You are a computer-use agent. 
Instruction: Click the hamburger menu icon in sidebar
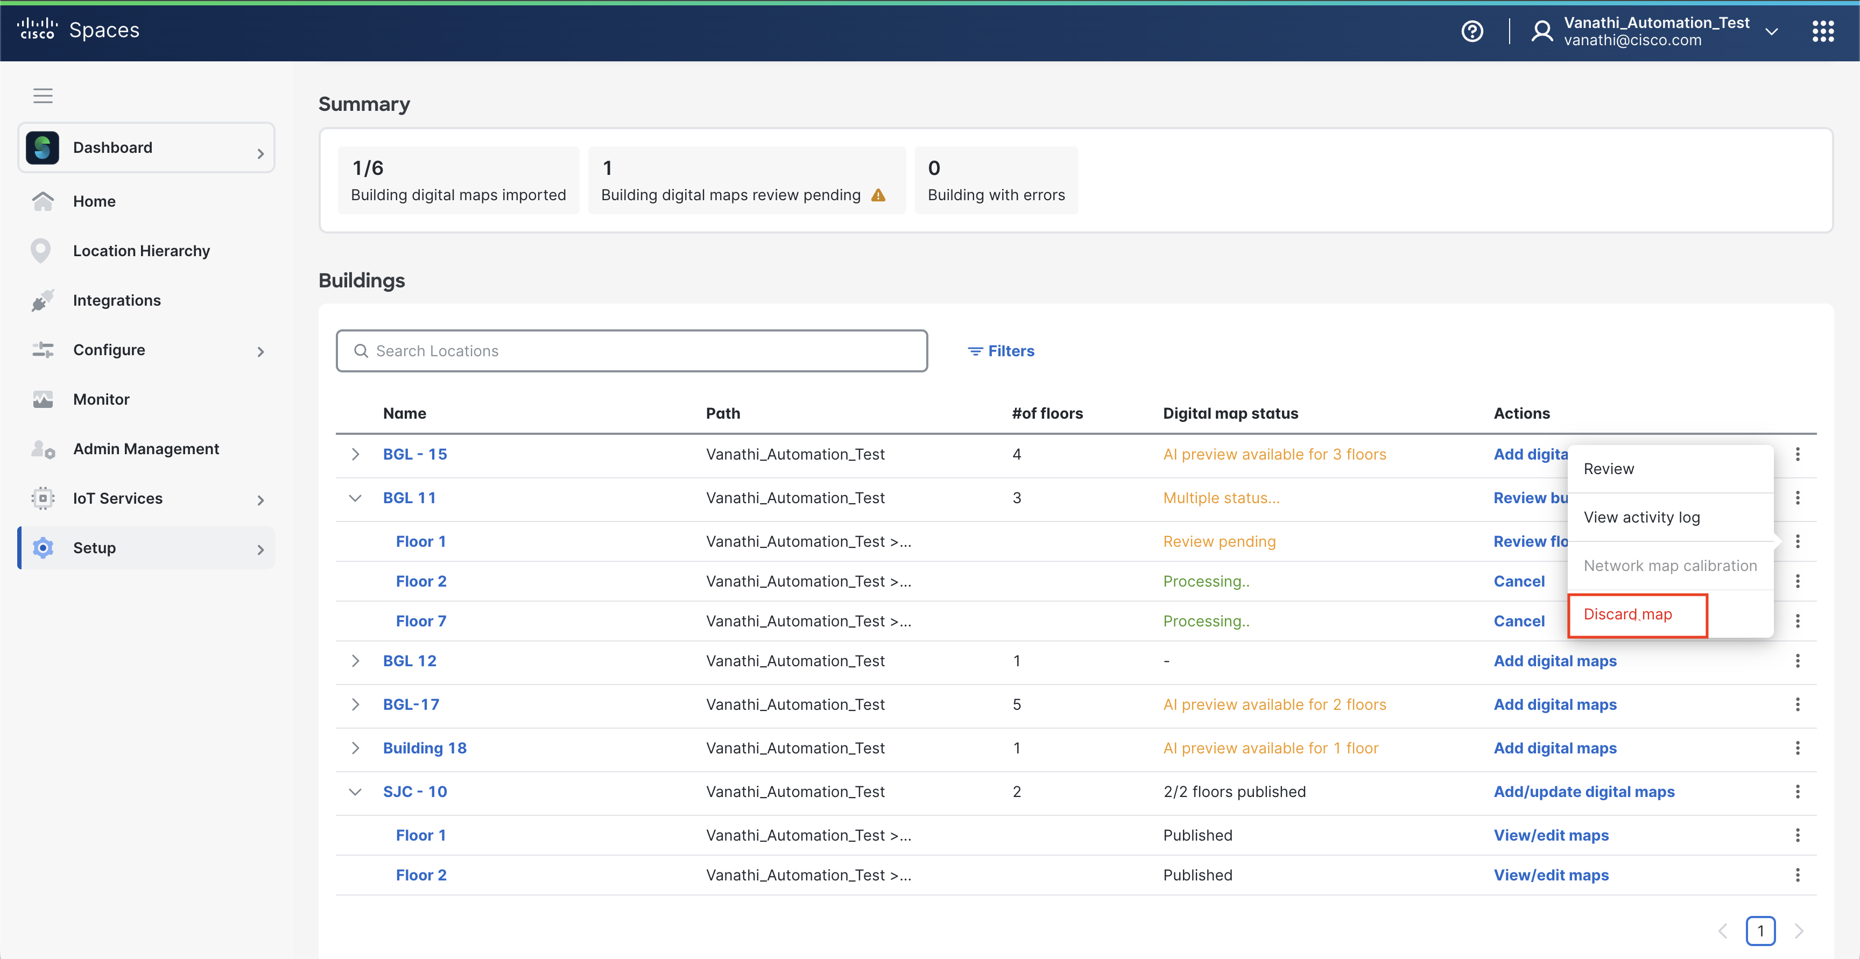pyautogui.click(x=43, y=95)
